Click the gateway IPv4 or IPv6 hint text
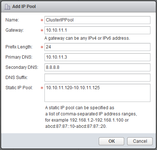157x150 pixels. click(x=87, y=38)
